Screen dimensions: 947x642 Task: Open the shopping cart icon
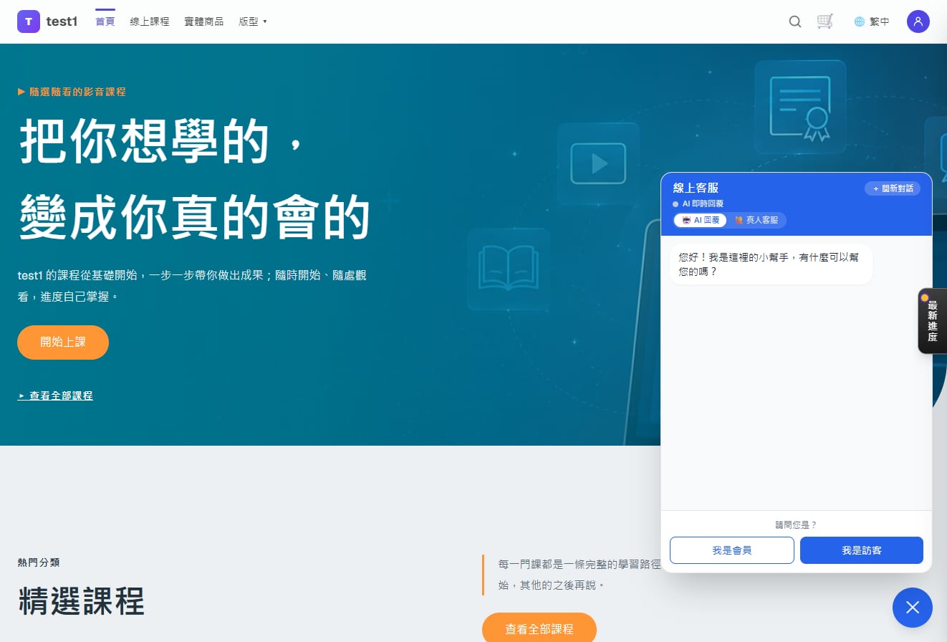point(825,21)
